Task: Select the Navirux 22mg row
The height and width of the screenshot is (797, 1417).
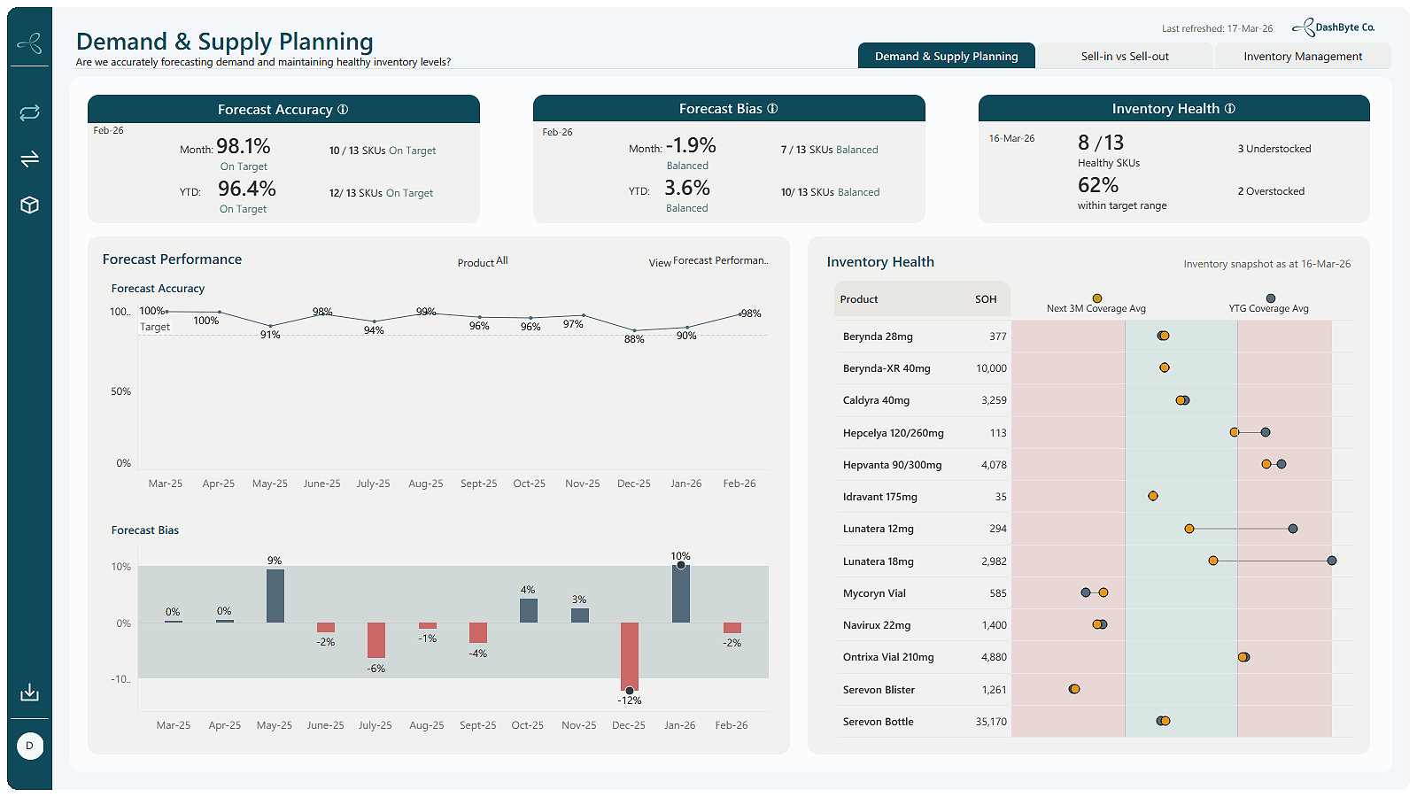Action: coord(1094,625)
